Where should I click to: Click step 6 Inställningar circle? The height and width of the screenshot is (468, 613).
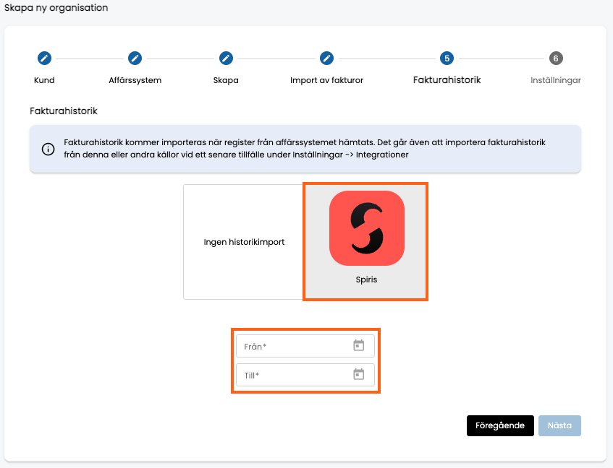[556, 58]
